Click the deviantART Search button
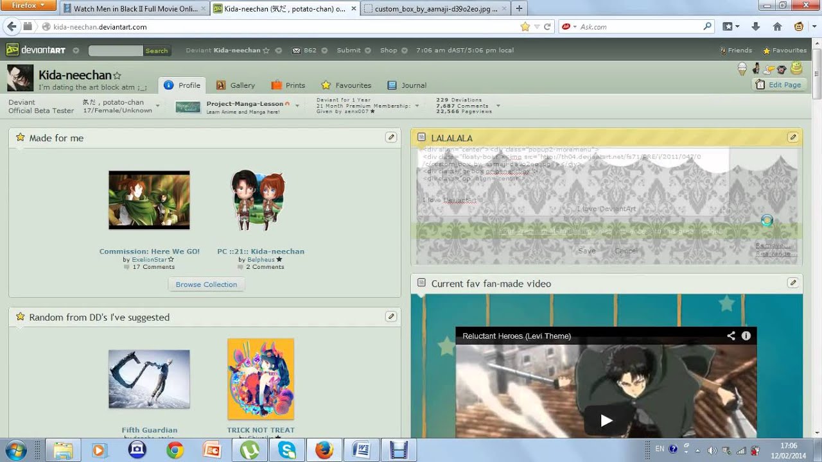 click(156, 51)
